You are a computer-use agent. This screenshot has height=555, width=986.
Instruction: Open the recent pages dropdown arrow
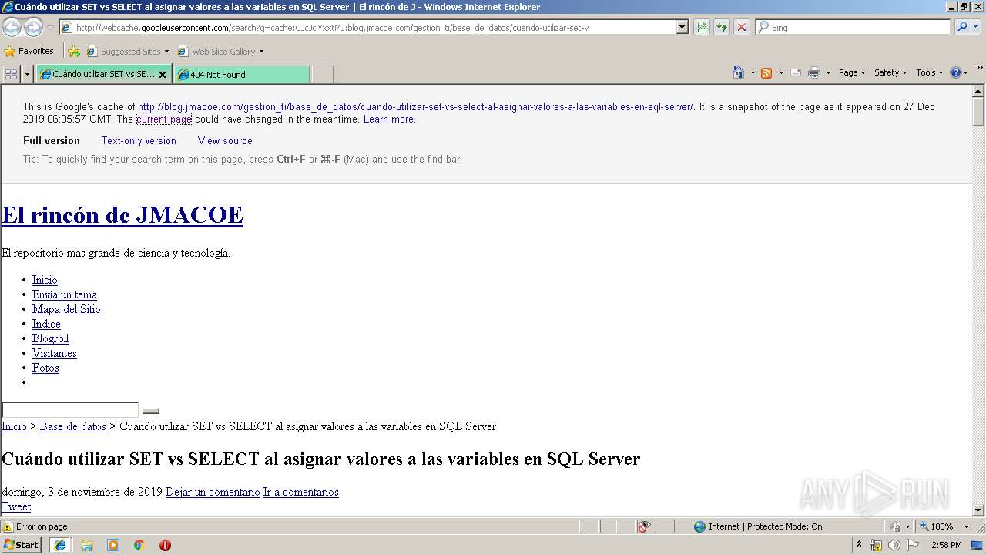[50, 28]
